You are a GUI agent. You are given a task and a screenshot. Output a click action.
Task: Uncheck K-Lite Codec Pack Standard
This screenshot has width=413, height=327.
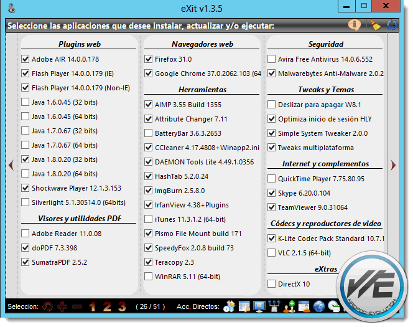click(x=272, y=239)
